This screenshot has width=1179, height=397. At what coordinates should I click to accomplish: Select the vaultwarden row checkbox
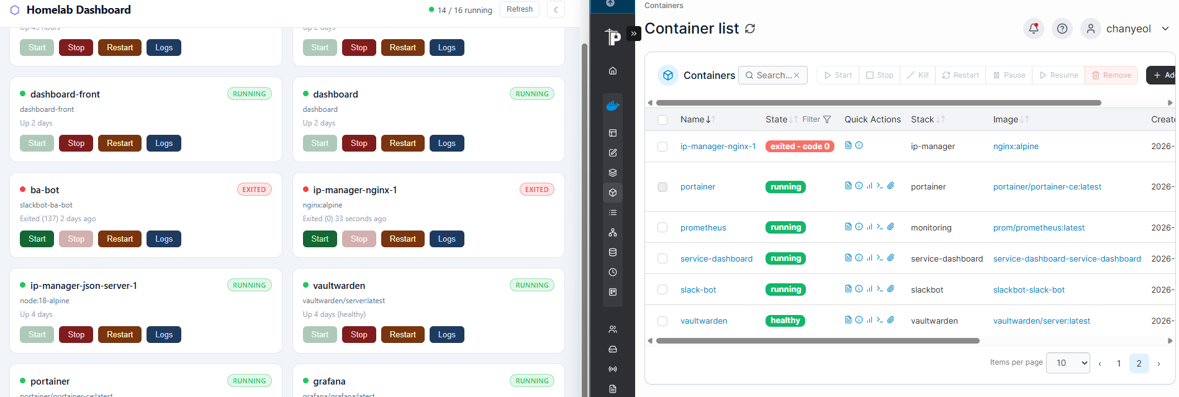point(662,321)
